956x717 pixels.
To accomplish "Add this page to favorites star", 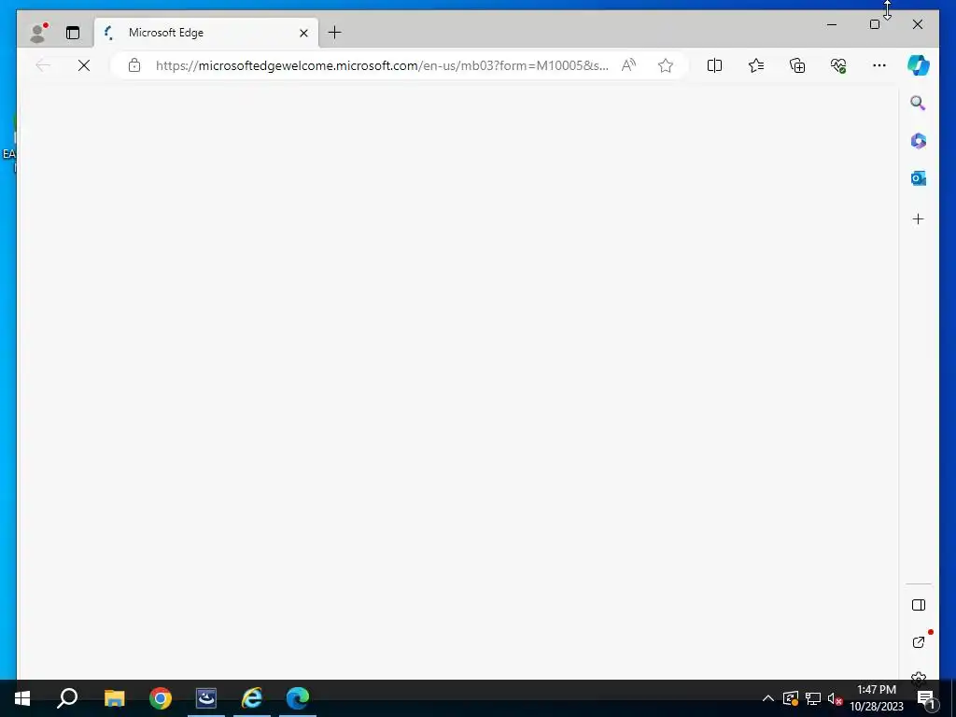I will 665,65.
